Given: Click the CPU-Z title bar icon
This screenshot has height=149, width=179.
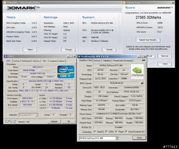Looking at the screenshot, I should click(x=5, y=57).
